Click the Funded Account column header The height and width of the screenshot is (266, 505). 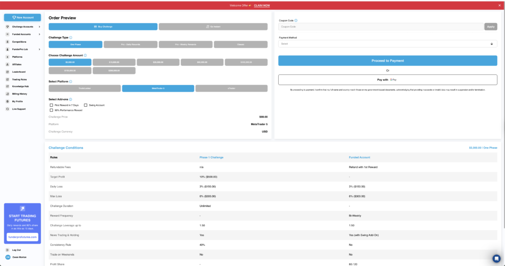pyautogui.click(x=360, y=157)
